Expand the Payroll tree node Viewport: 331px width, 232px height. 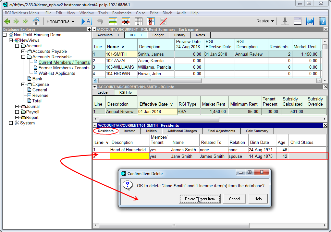(17, 112)
